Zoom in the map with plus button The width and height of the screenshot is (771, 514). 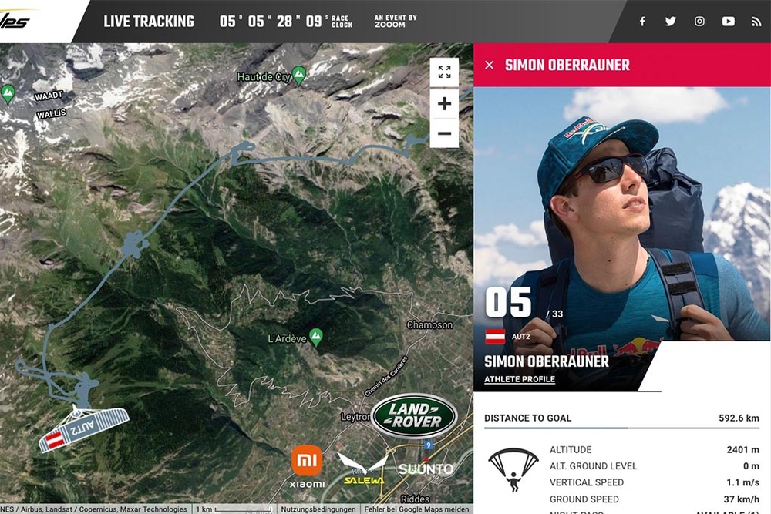[444, 104]
